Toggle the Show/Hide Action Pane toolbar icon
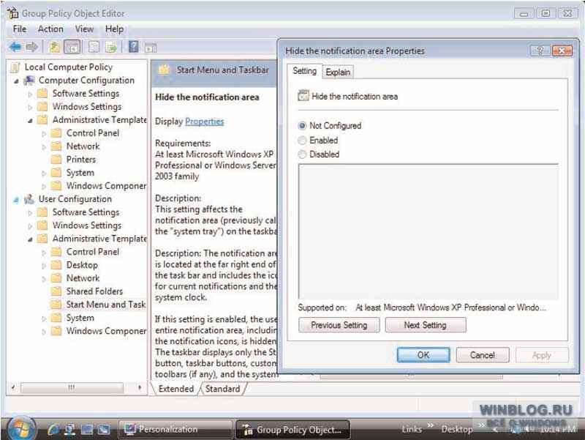 pyautogui.click(x=151, y=48)
